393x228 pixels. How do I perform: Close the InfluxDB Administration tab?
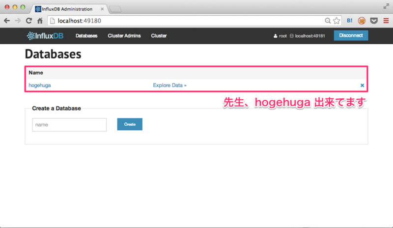[x=102, y=9]
